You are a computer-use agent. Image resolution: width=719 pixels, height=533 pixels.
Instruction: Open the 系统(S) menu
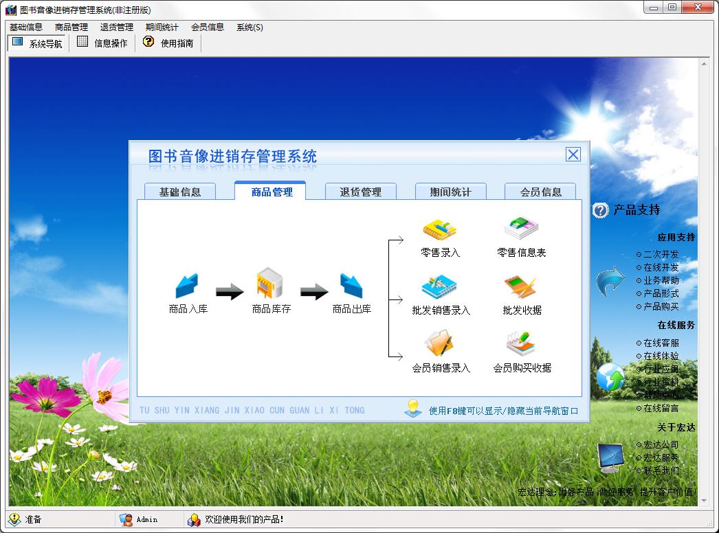click(250, 27)
